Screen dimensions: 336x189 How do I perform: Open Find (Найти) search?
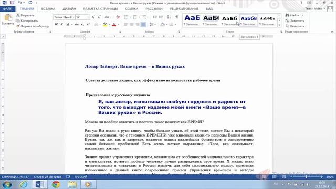(292, 15)
